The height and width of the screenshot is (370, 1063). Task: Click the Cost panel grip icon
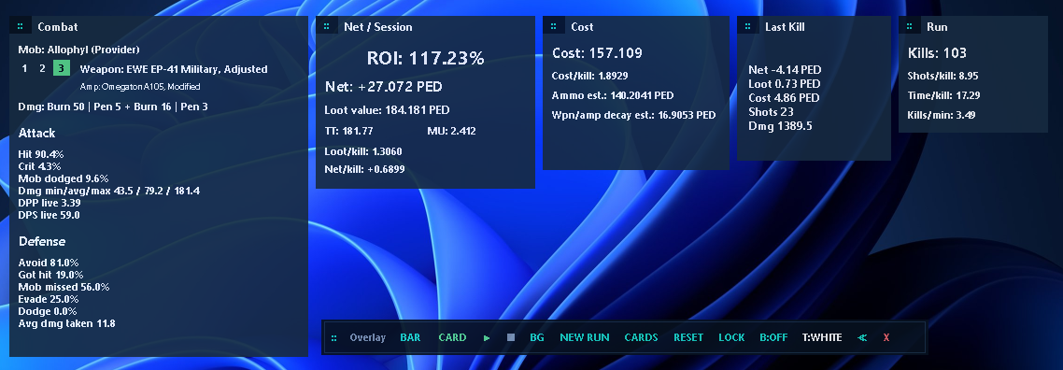pos(554,26)
